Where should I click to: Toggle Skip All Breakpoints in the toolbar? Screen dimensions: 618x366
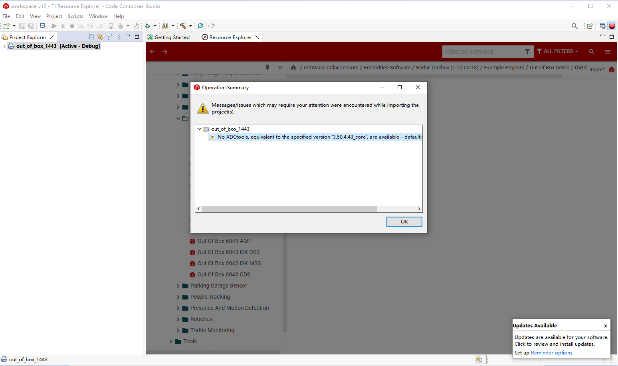click(200, 26)
